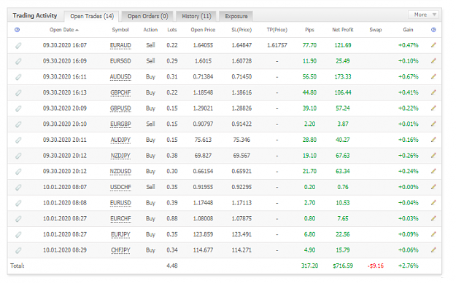The image size is (456, 283).
Task: Click the Symbol column header
Action: click(120, 30)
